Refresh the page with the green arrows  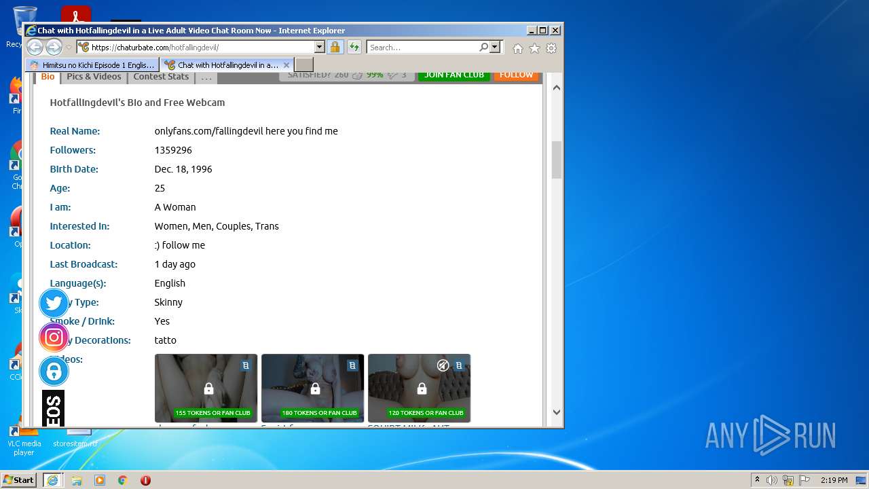[x=354, y=48]
